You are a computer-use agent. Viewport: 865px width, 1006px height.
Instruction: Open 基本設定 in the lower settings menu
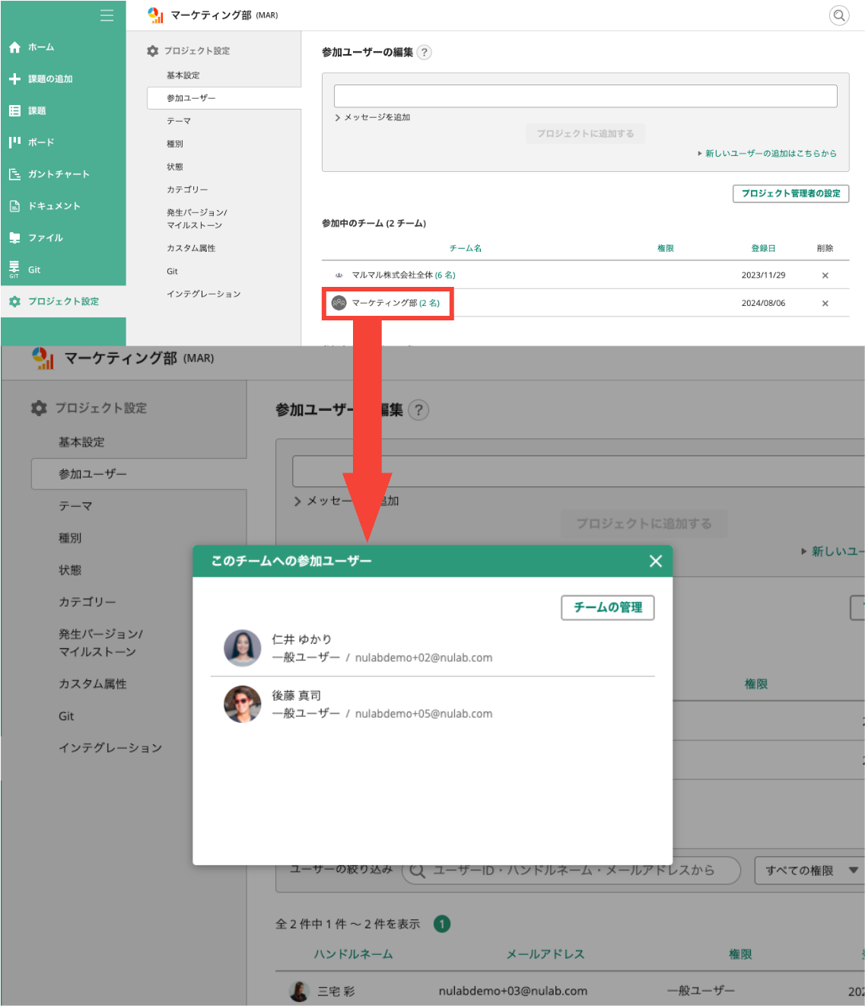coord(81,442)
